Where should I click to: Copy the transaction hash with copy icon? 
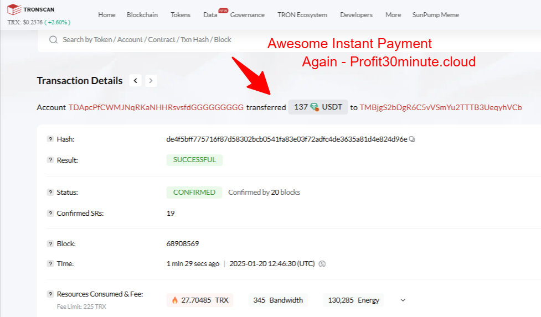(x=412, y=139)
